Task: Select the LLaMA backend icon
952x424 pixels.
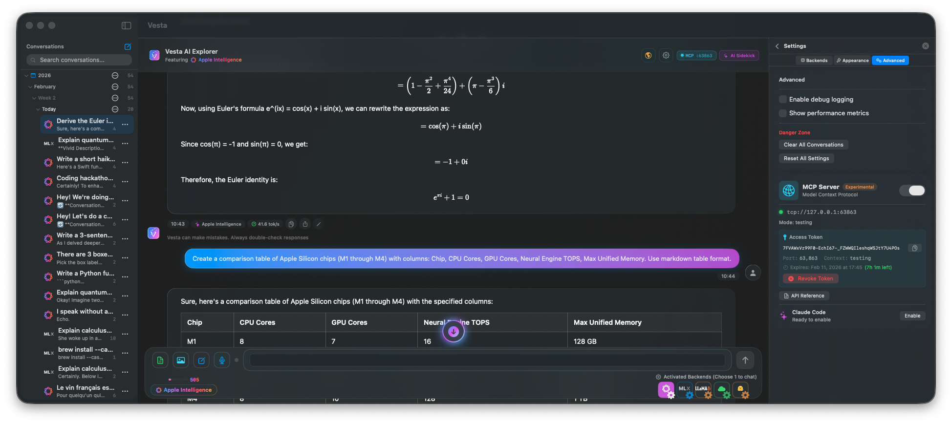Action: tap(703, 389)
